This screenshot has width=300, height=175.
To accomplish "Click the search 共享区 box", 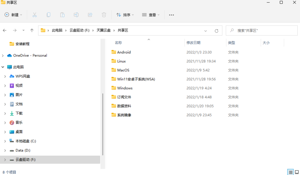I will [262, 31].
